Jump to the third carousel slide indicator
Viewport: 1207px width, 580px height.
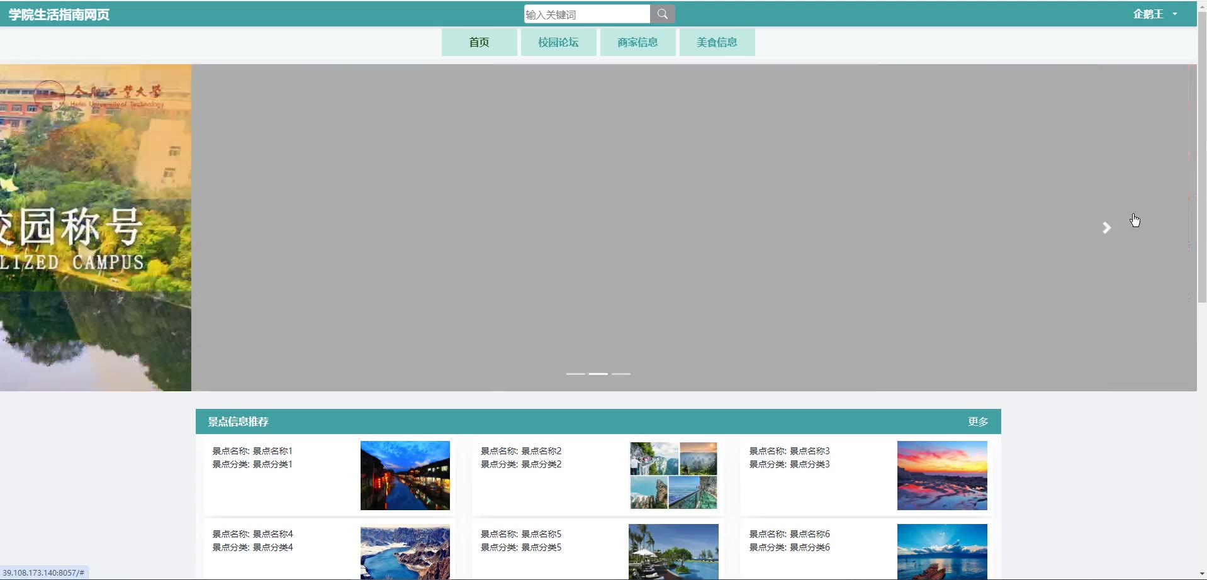coord(621,374)
